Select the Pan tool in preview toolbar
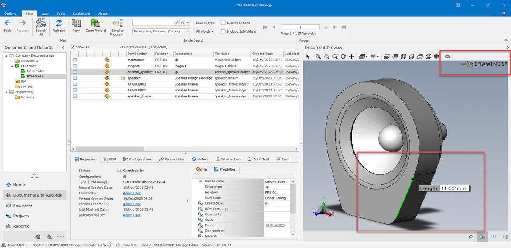The height and width of the screenshot is (248, 511). click(x=351, y=56)
